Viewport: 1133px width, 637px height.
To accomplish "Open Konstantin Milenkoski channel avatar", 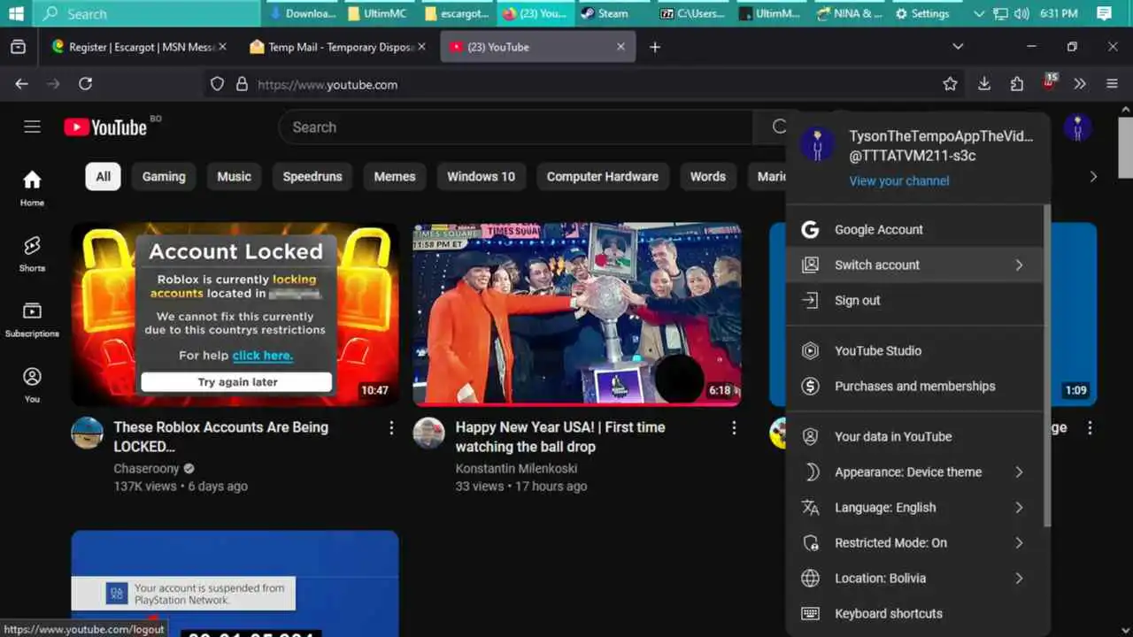I will click(428, 434).
